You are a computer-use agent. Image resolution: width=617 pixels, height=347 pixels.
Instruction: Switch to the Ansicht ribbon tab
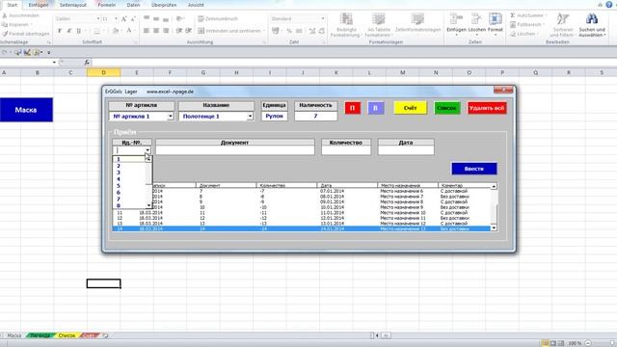coord(196,5)
